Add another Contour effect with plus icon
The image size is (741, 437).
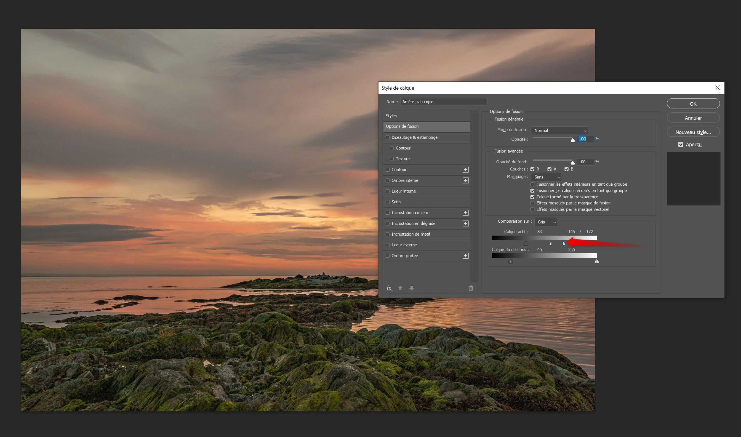(x=465, y=170)
